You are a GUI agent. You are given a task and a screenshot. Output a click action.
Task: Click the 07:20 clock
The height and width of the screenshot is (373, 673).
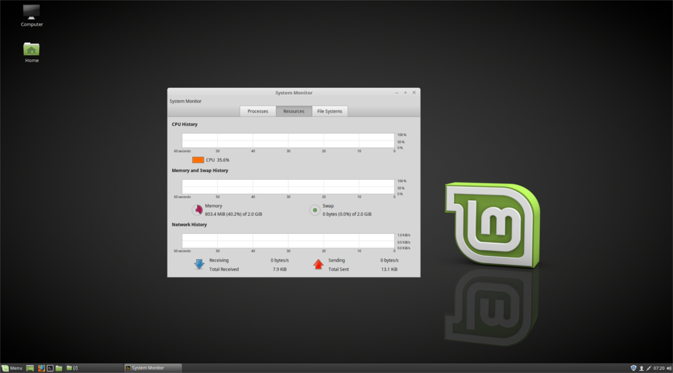[659, 368]
